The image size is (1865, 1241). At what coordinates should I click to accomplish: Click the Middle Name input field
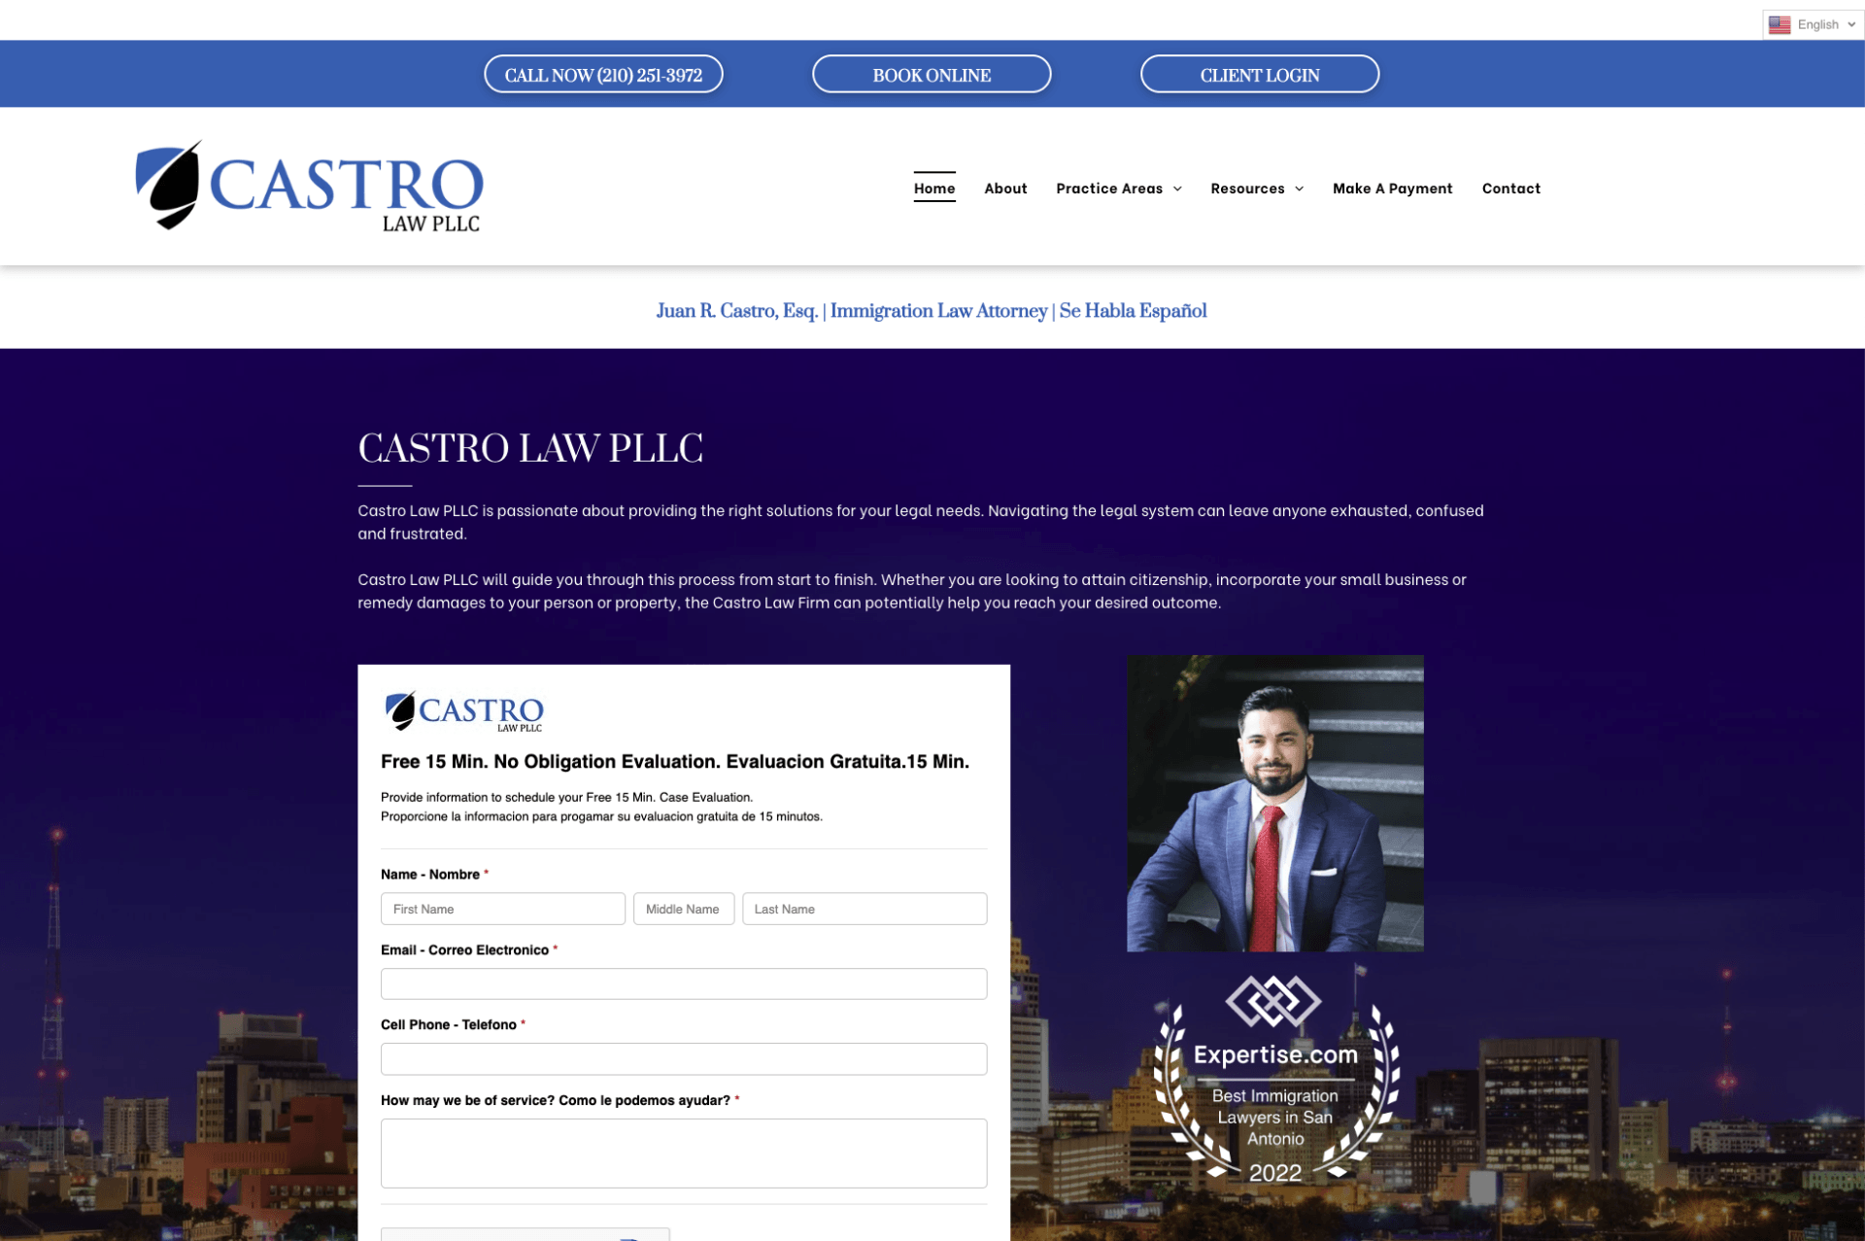point(683,908)
